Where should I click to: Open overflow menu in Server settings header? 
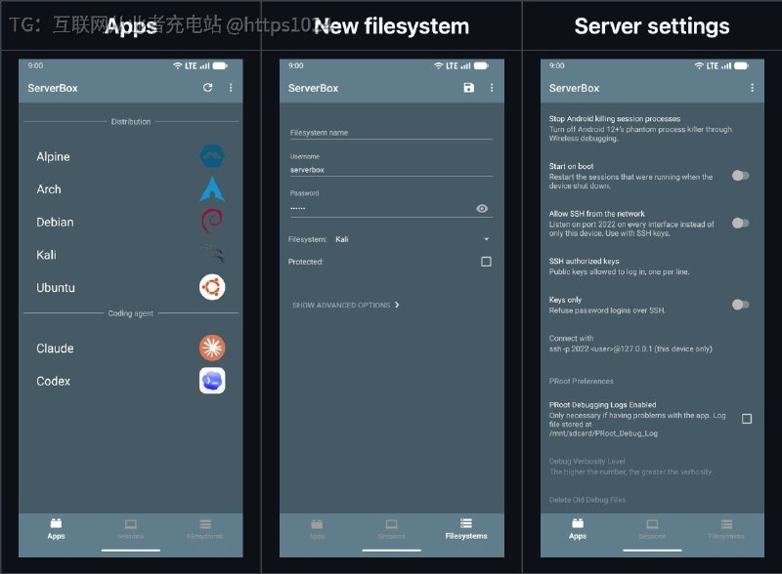(752, 88)
